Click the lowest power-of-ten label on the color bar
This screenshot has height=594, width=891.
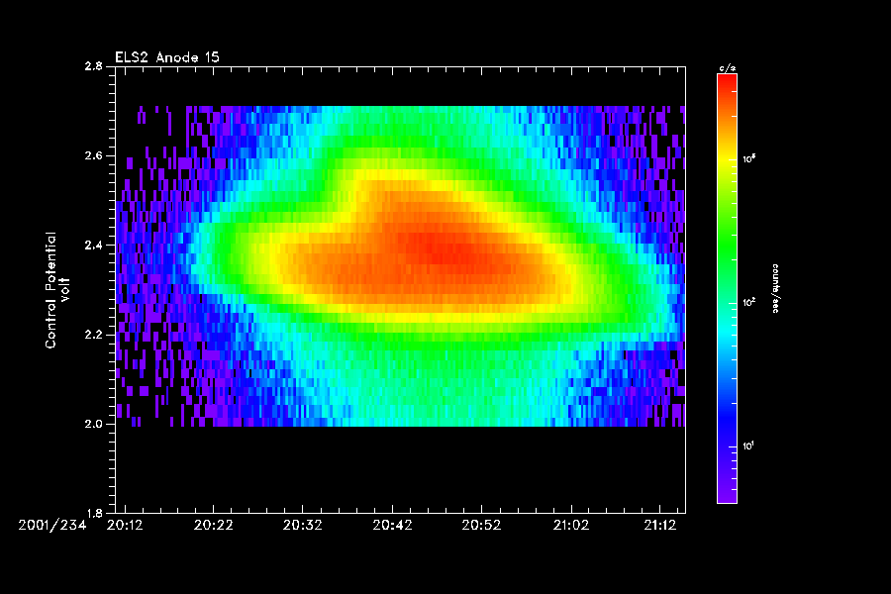point(749,445)
